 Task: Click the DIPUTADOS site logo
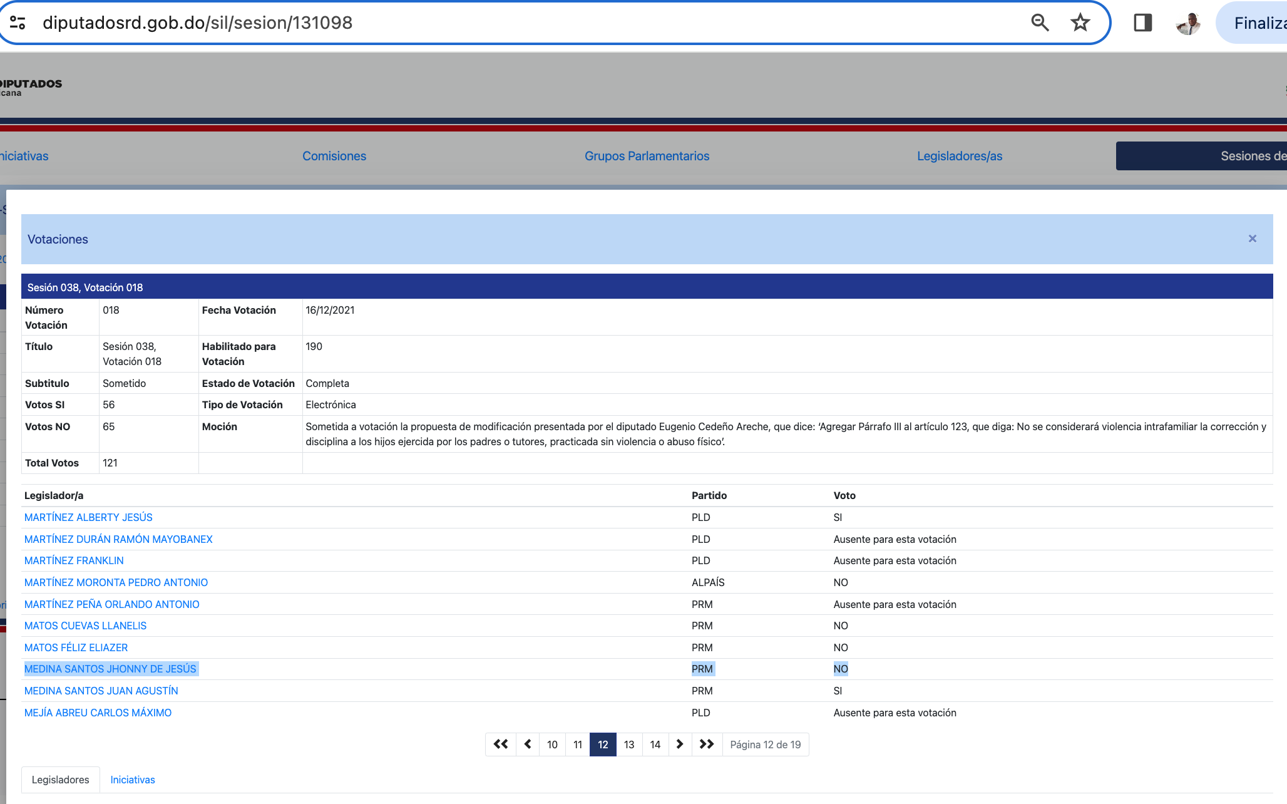point(31,87)
